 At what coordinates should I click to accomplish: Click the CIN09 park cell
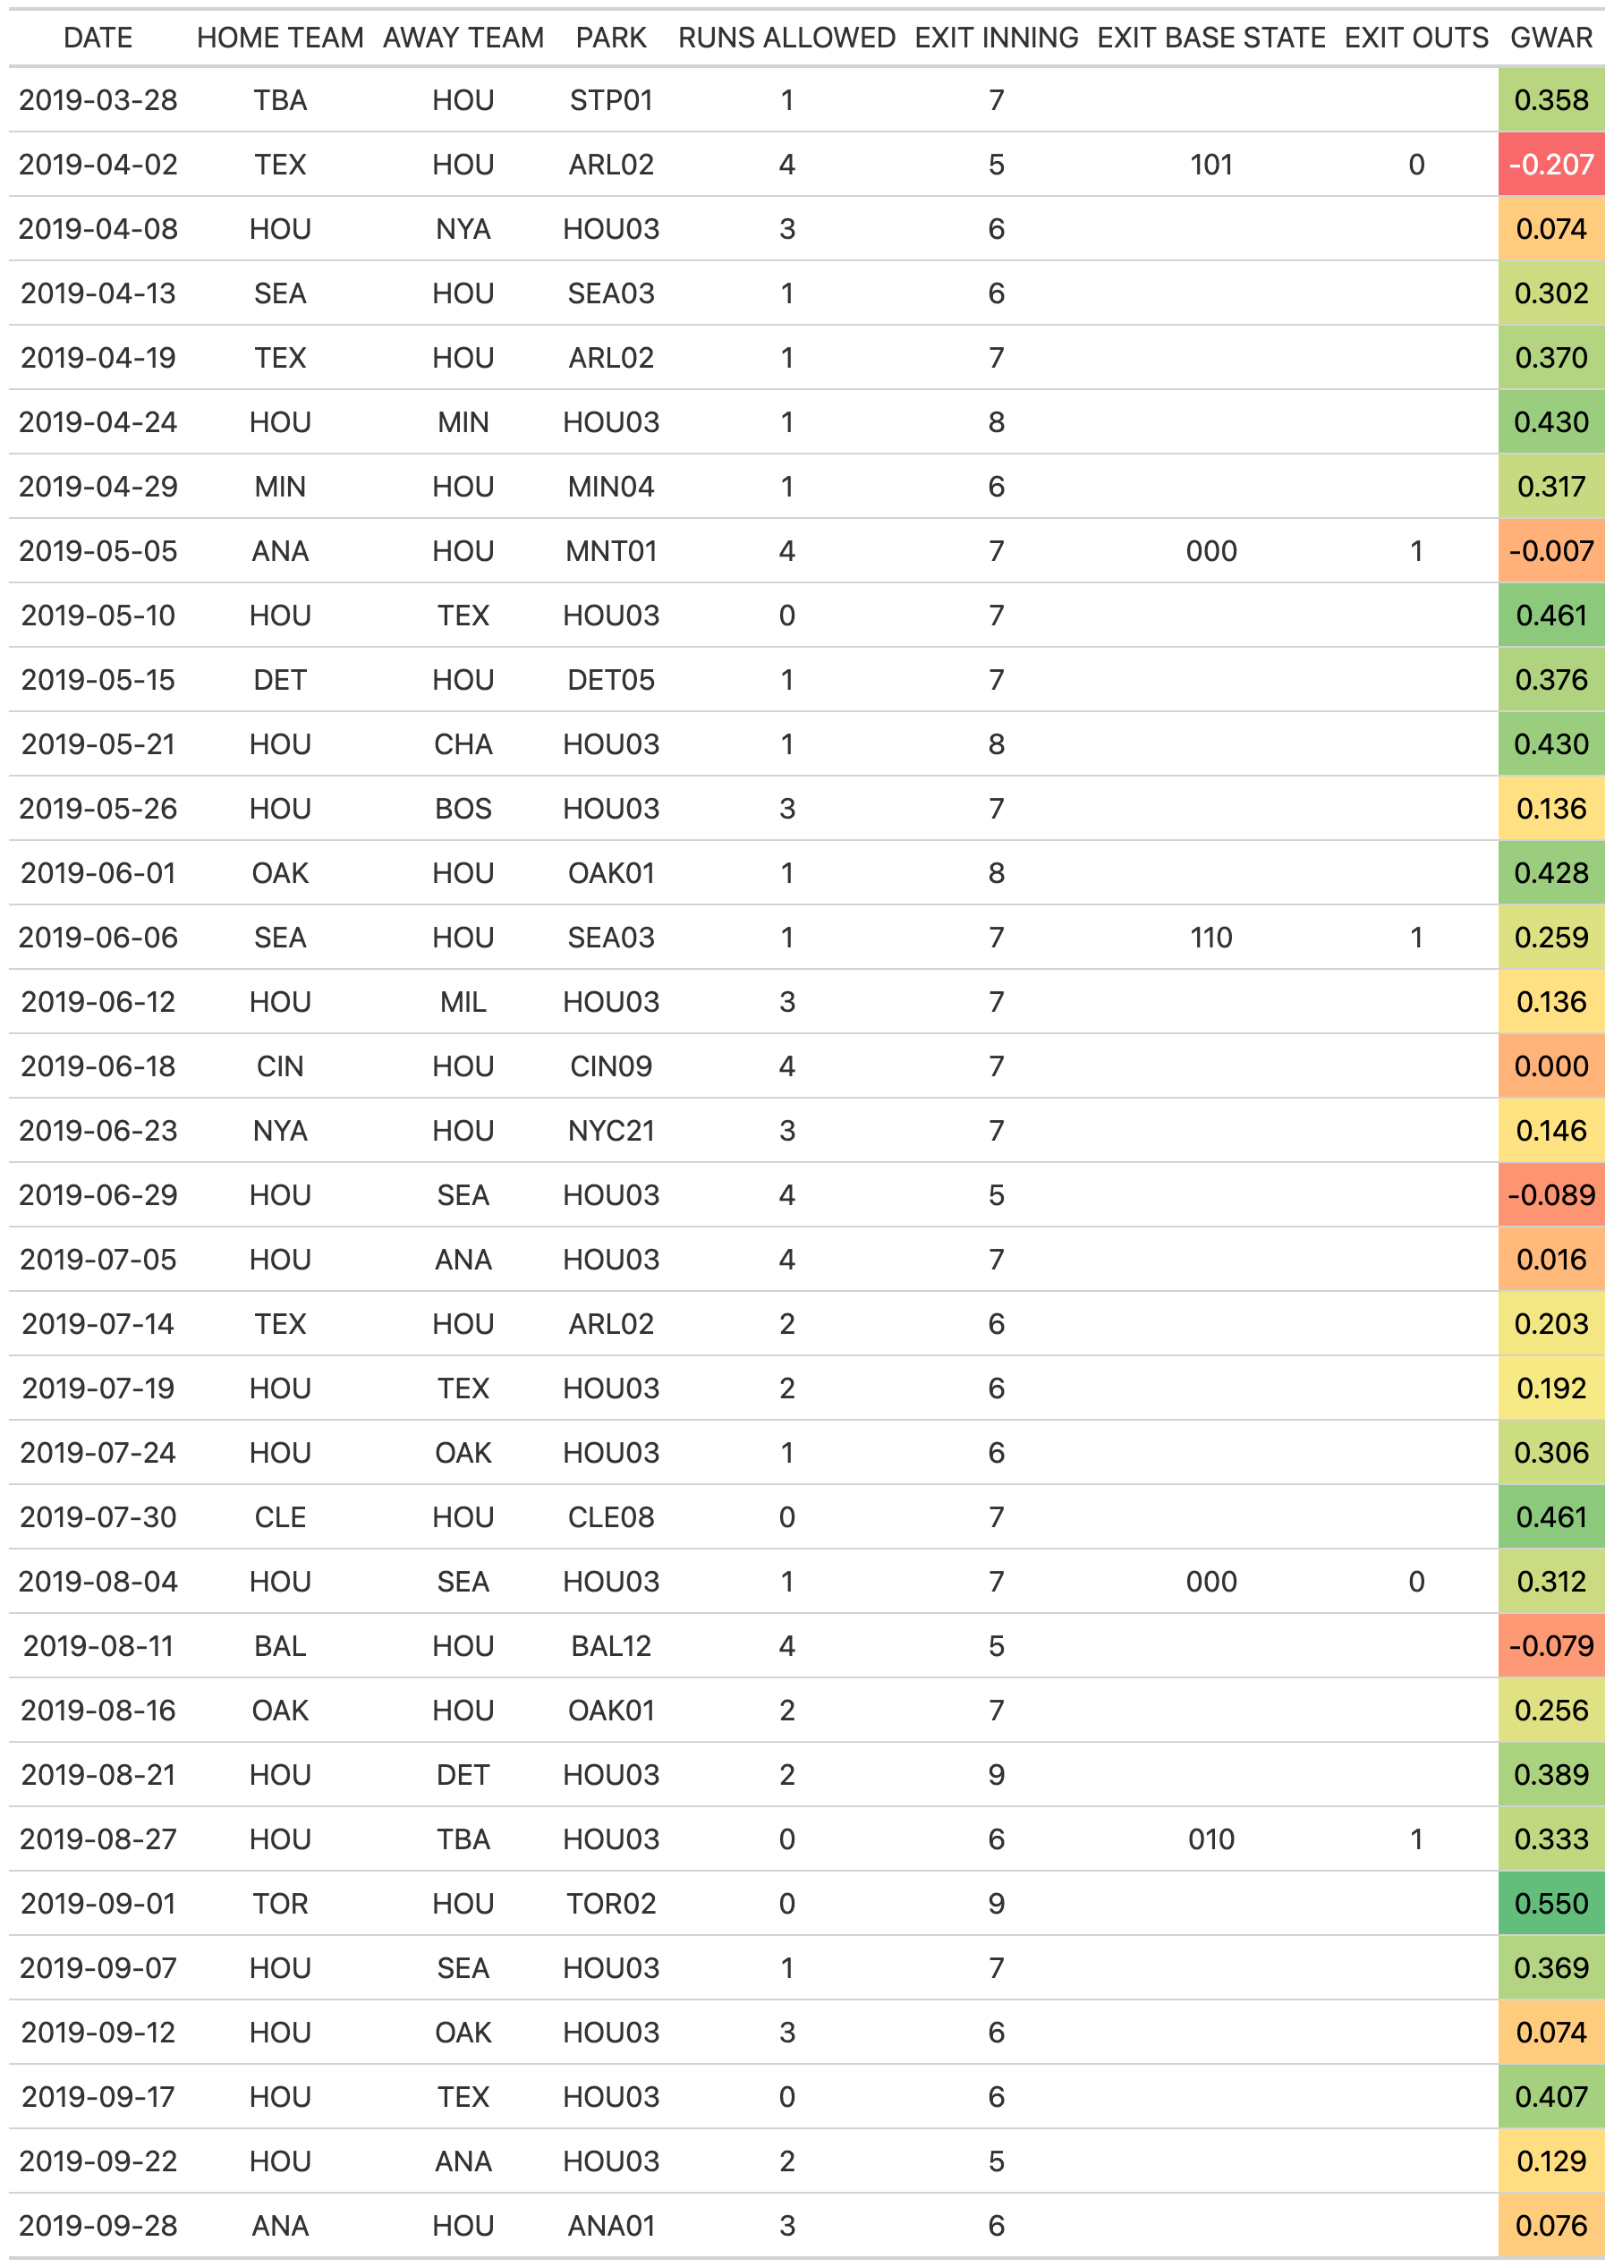coord(610,1066)
